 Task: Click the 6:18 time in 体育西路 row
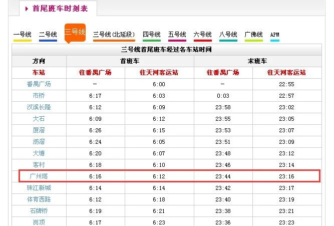point(159,199)
